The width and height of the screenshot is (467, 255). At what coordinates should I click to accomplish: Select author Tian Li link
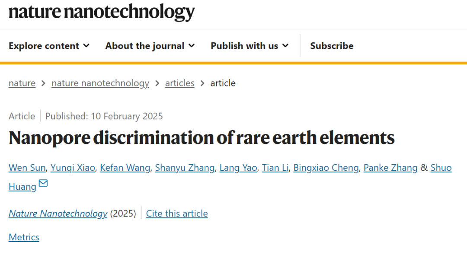pos(275,168)
